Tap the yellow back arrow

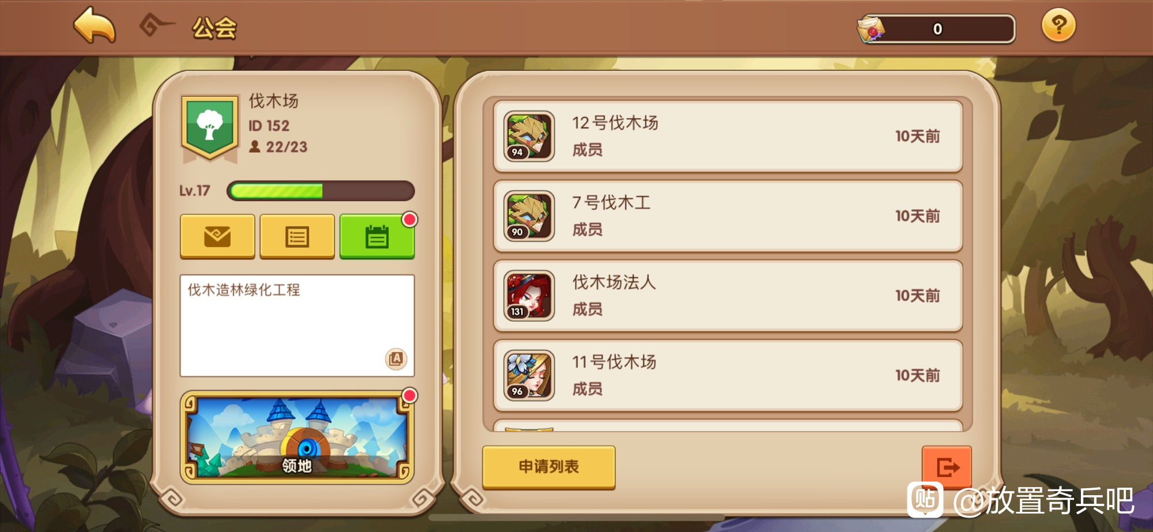pos(95,25)
